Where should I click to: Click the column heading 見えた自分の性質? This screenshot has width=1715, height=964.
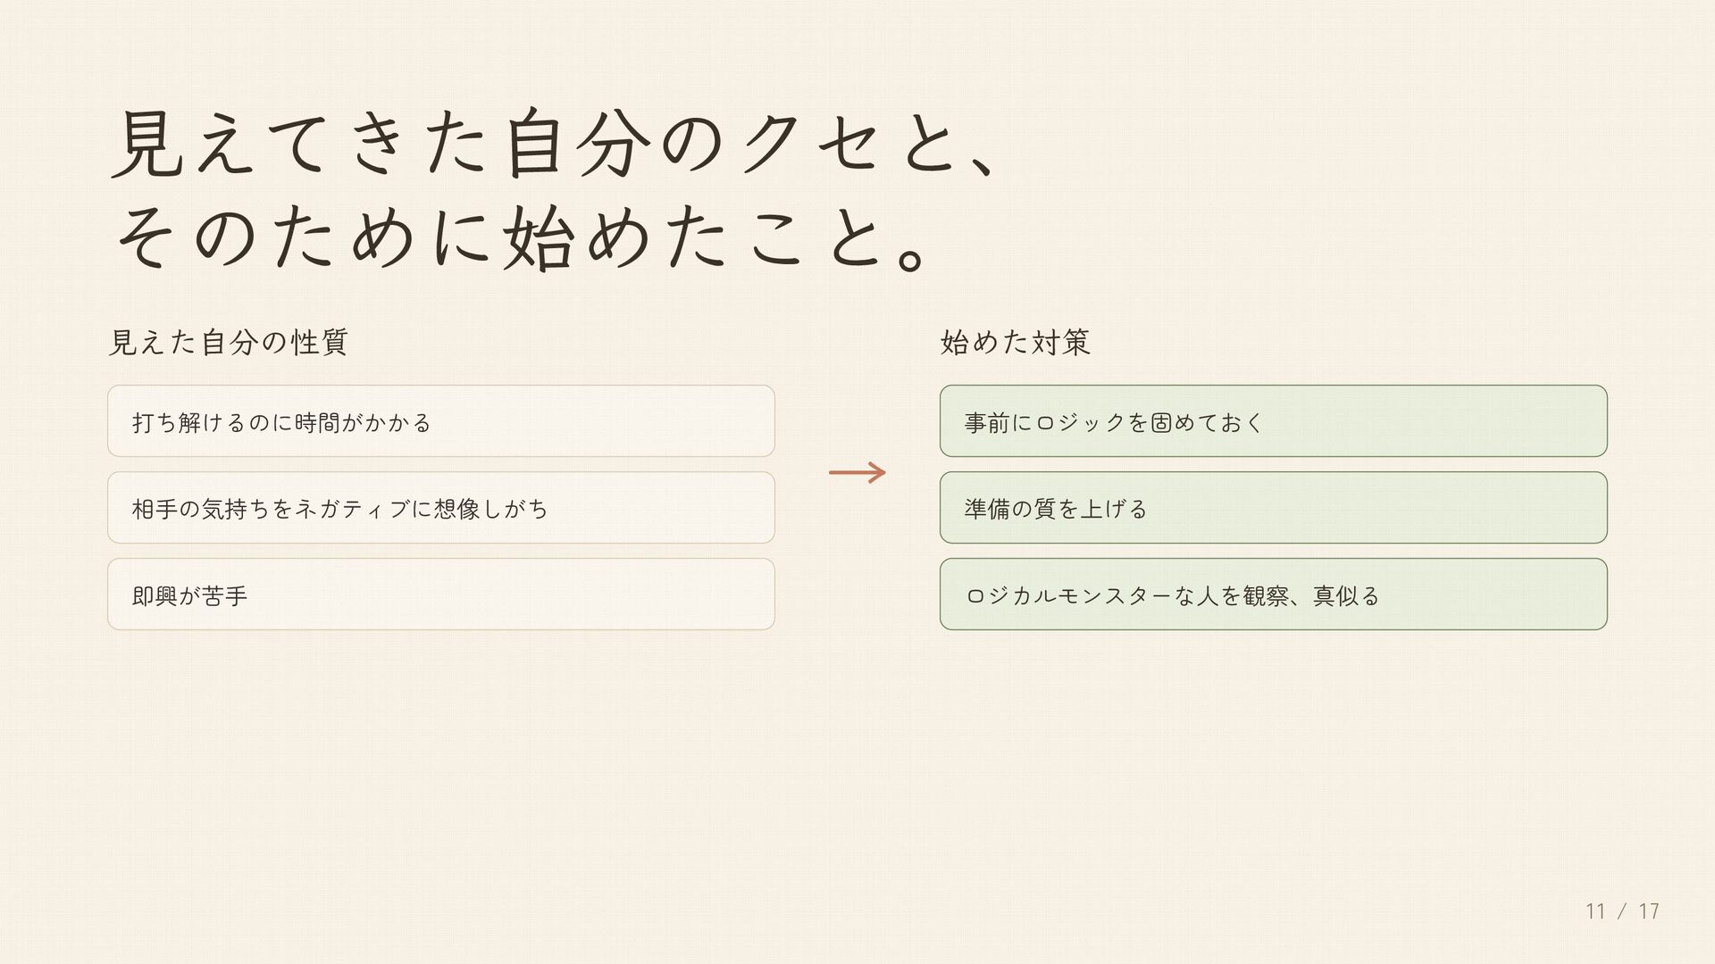click(x=228, y=342)
